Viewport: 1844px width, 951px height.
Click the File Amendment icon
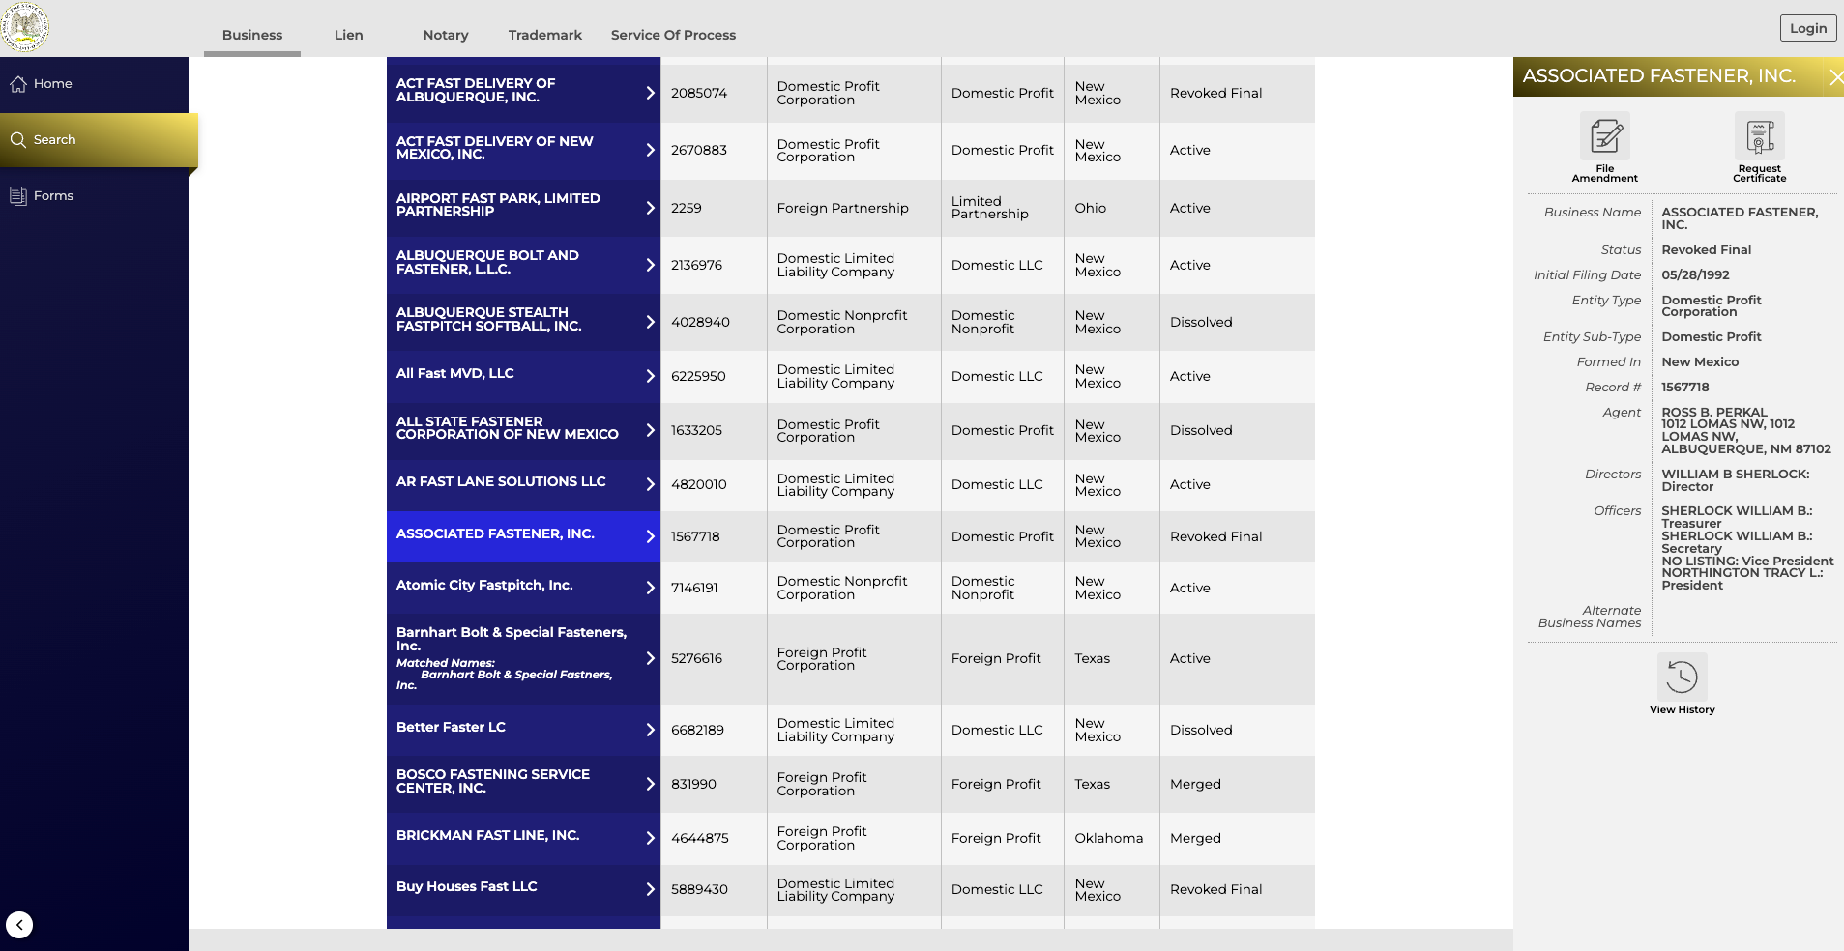click(1604, 137)
